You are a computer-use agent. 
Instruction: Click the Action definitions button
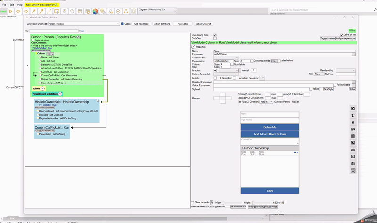pos(162,24)
